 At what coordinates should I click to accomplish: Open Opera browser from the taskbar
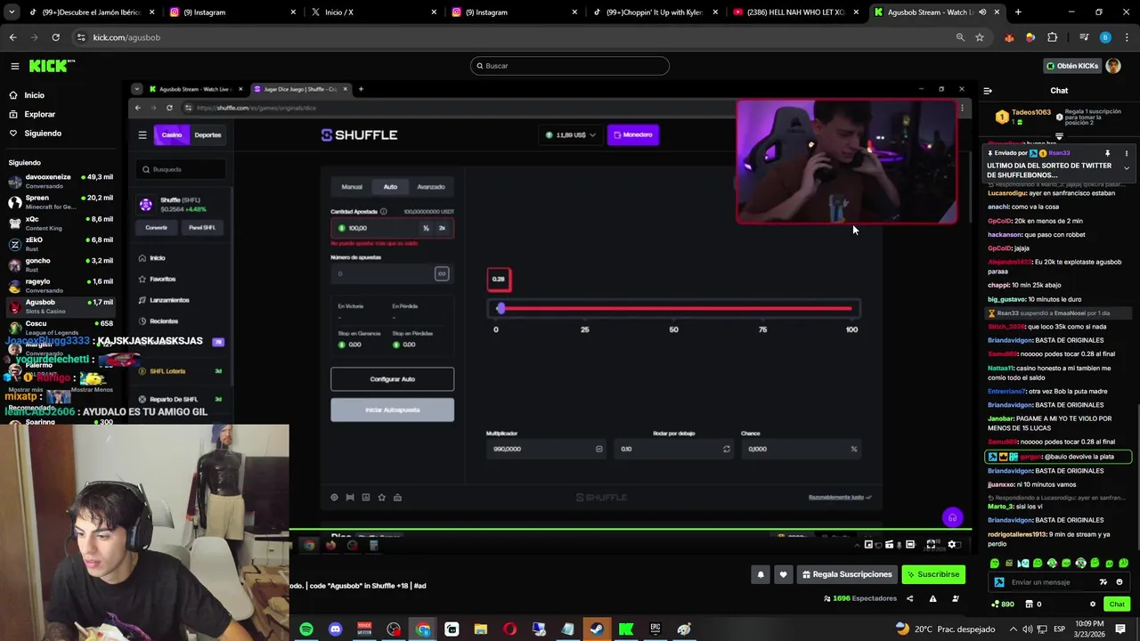509,629
